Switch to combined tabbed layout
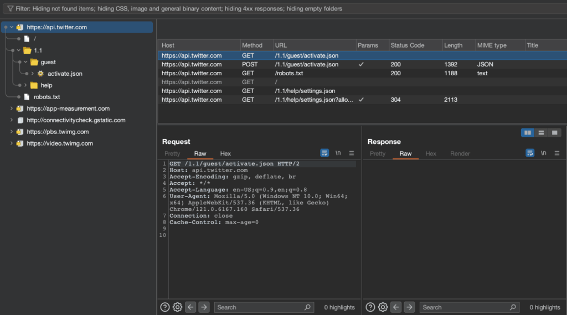This screenshot has width=567, height=315. 554,133
